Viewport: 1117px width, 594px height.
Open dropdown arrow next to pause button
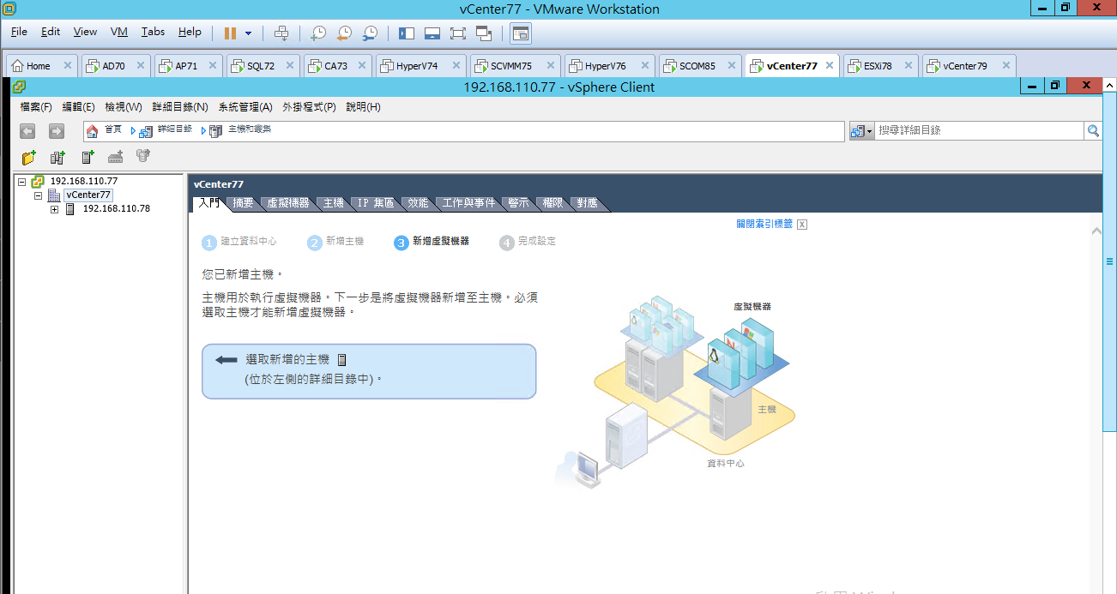pos(249,33)
